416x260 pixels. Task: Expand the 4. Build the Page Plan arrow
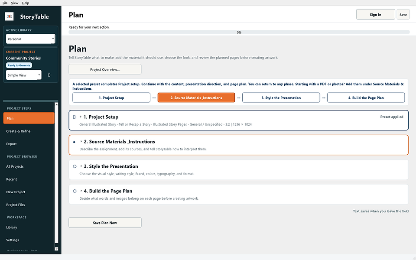81,191
